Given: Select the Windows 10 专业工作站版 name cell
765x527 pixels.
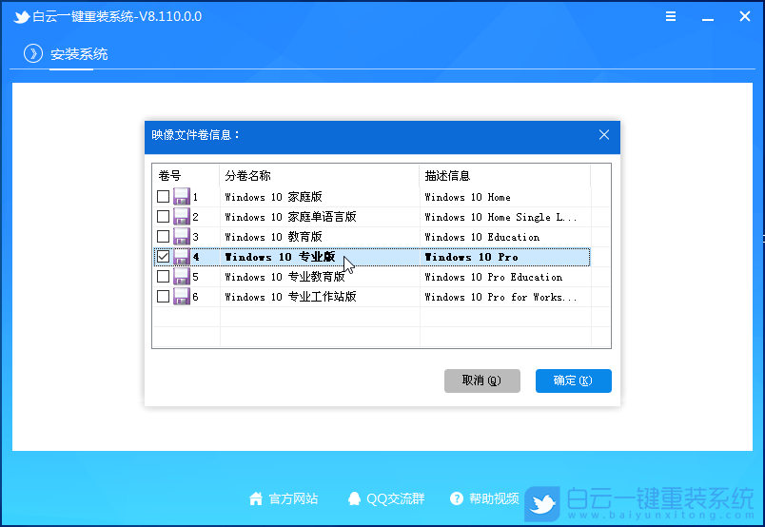Looking at the screenshot, I should [320, 297].
